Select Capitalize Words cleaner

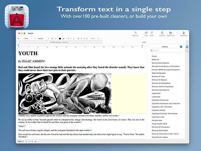tap(159, 110)
